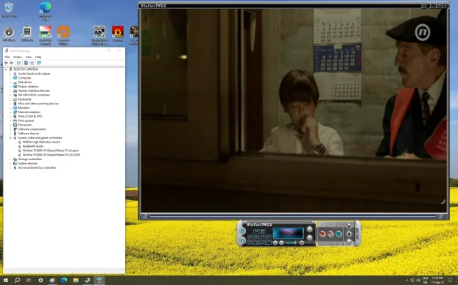The image size is (458, 285).
Task: Adjust the WinFast volume slider
Action: [291, 242]
